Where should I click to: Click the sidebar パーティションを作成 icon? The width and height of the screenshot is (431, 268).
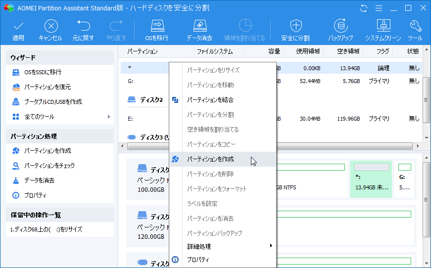16,151
